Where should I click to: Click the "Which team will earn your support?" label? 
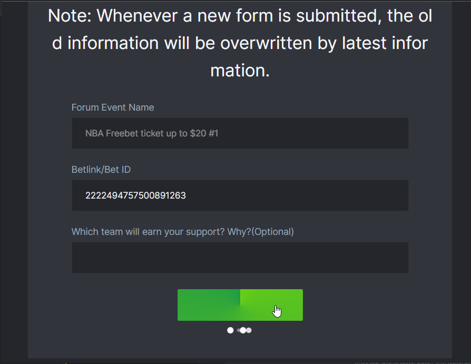pyautogui.click(x=161, y=232)
